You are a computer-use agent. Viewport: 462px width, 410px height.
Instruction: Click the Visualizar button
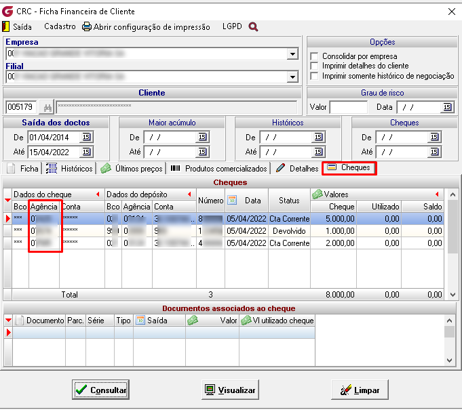[x=230, y=390]
